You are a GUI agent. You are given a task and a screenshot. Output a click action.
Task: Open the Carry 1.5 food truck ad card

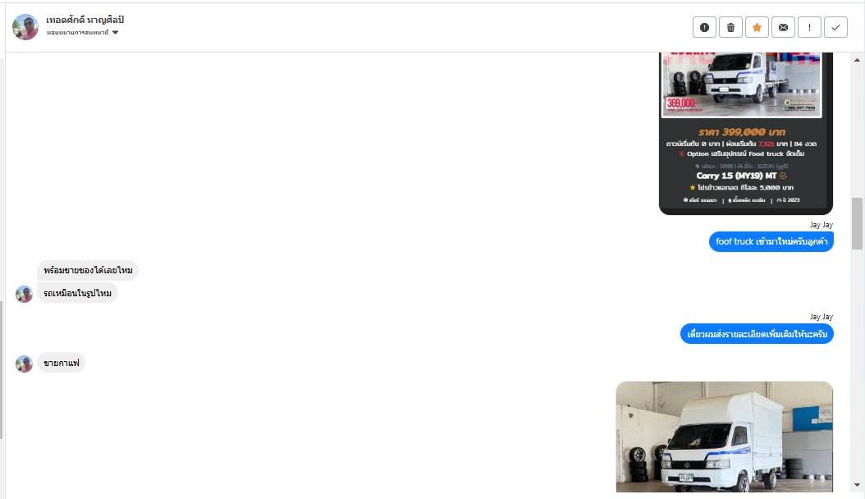click(746, 134)
